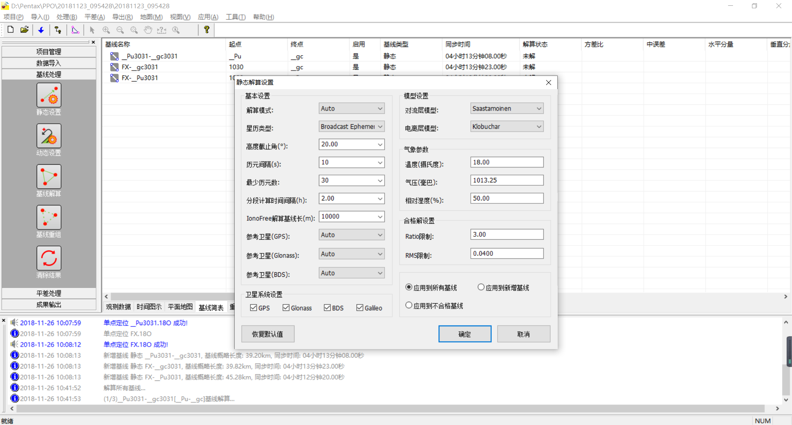Click the Ratio限制 input field
Screen dimensions: 792x425
[507, 234]
